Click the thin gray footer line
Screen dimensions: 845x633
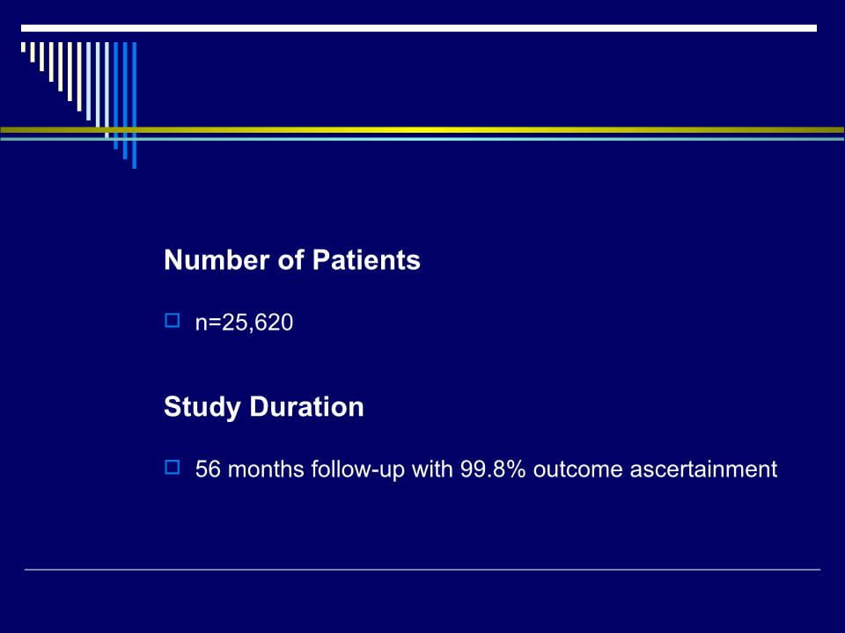(x=422, y=569)
